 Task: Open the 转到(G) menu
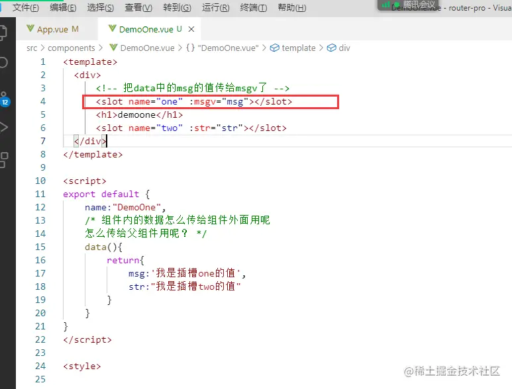pos(177,7)
